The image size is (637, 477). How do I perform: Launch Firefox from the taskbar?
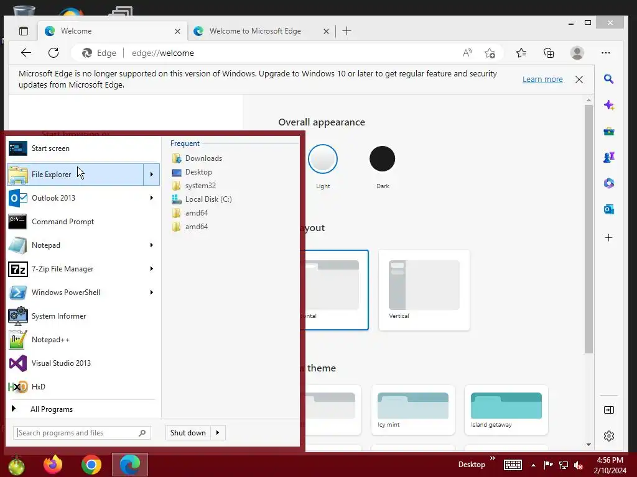(53, 465)
